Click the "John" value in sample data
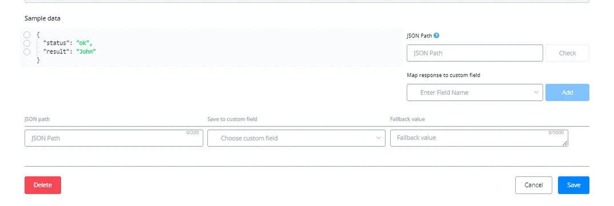The width and height of the screenshot is (614, 206). 86,51
